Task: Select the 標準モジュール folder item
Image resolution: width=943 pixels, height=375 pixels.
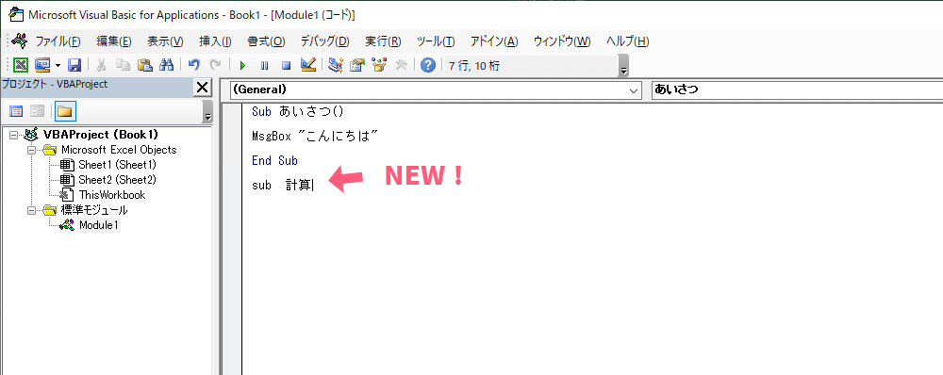Action: point(94,210)
